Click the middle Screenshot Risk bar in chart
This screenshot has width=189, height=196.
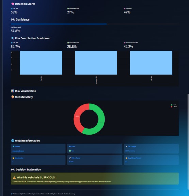[96, 63]
